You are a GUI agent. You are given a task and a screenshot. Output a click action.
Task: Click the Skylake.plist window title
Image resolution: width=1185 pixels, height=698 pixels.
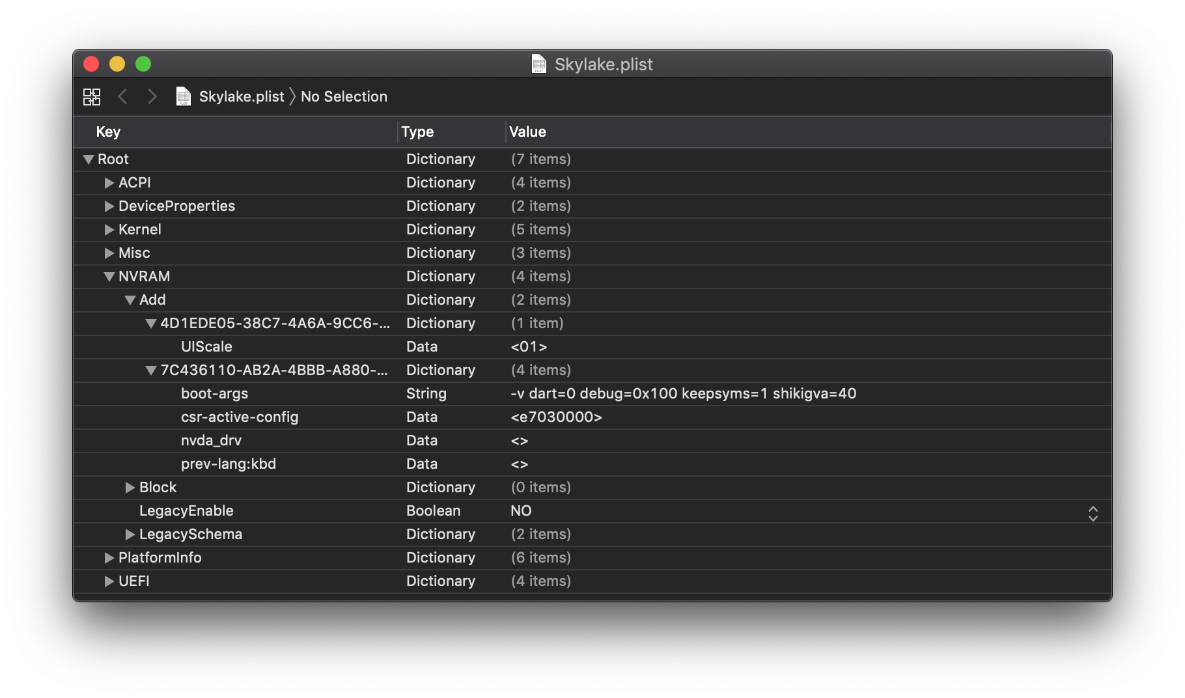(604, 64)
